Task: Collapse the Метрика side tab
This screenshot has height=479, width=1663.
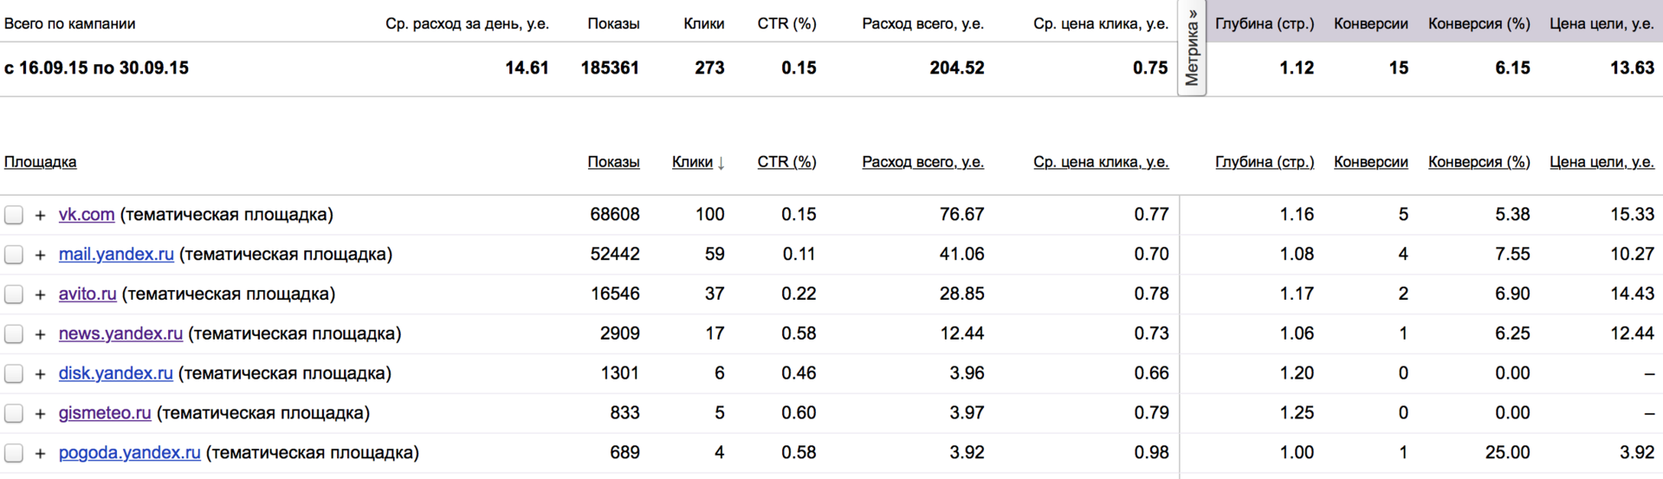Action: click(x=1192, y=49)
